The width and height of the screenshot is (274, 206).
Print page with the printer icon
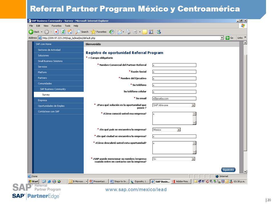click(128, 32)
